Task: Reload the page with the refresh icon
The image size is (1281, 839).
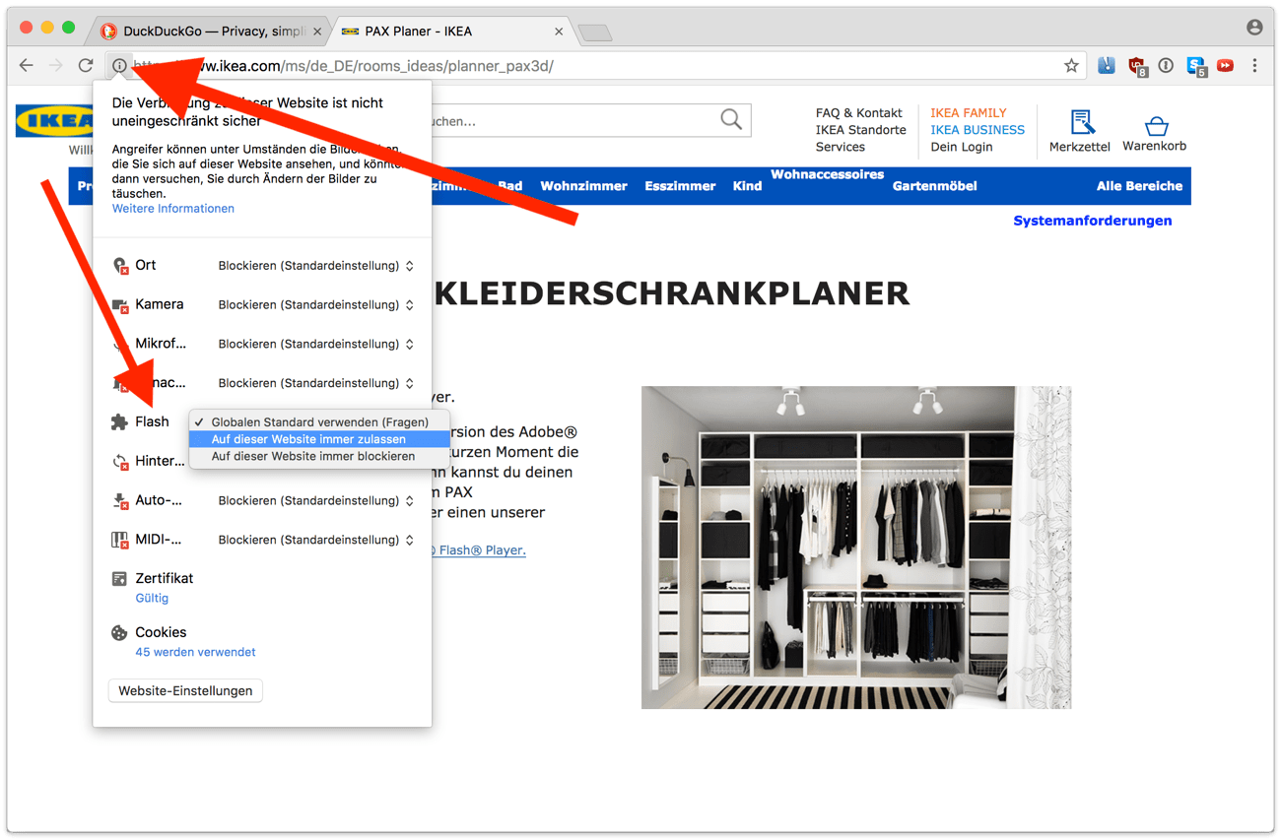Action: click(86, 66)
